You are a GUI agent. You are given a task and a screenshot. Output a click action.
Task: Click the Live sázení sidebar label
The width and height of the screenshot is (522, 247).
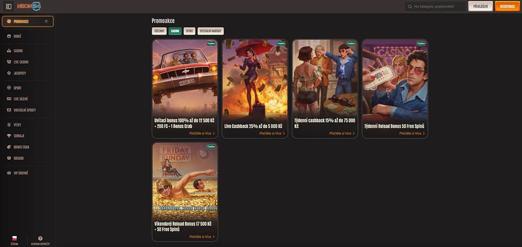[21, 99]
